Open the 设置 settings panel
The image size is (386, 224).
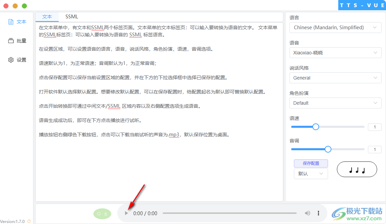click(x=17, y=59)
